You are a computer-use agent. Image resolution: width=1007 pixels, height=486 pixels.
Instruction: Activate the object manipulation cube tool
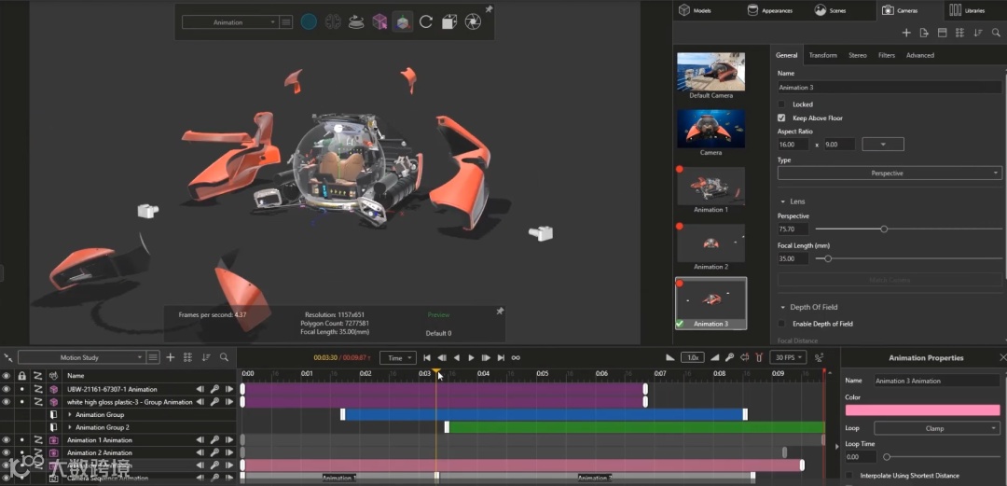tap(403, 22)
